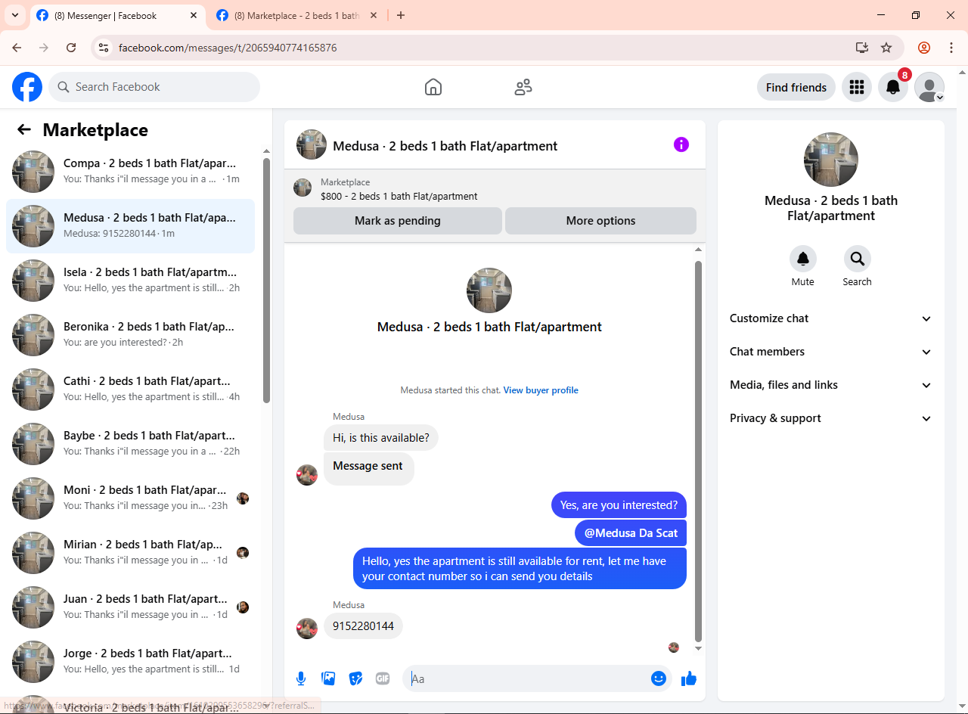Viewport: 968px width, 714px height.
Task: Mute this conversation with the bell icon
Action: (803, 259)
